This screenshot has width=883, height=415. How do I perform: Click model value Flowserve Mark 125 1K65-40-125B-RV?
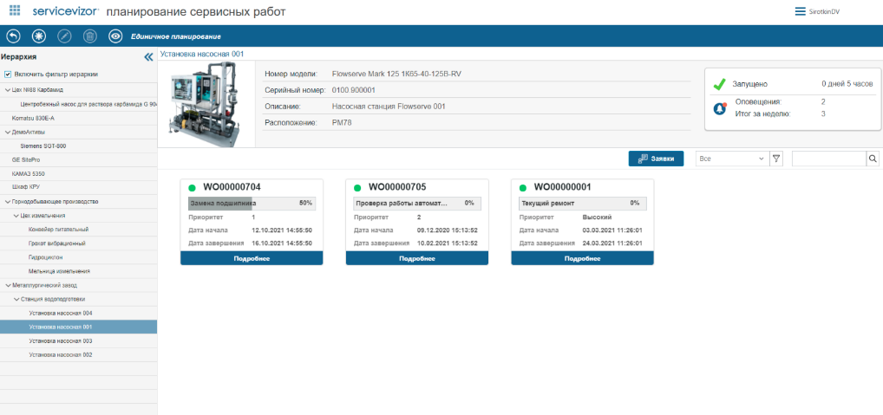coord(397,74)
